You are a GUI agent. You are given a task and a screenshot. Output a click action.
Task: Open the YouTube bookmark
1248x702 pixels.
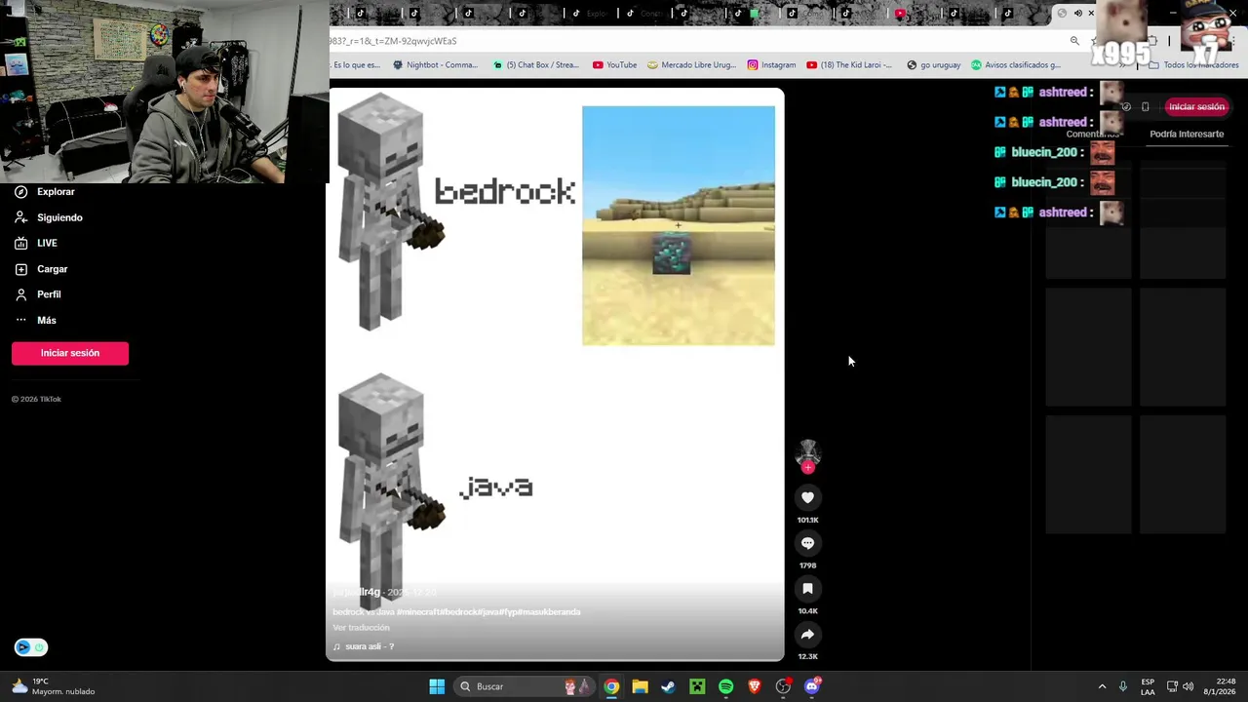click(x=614, y=65)
